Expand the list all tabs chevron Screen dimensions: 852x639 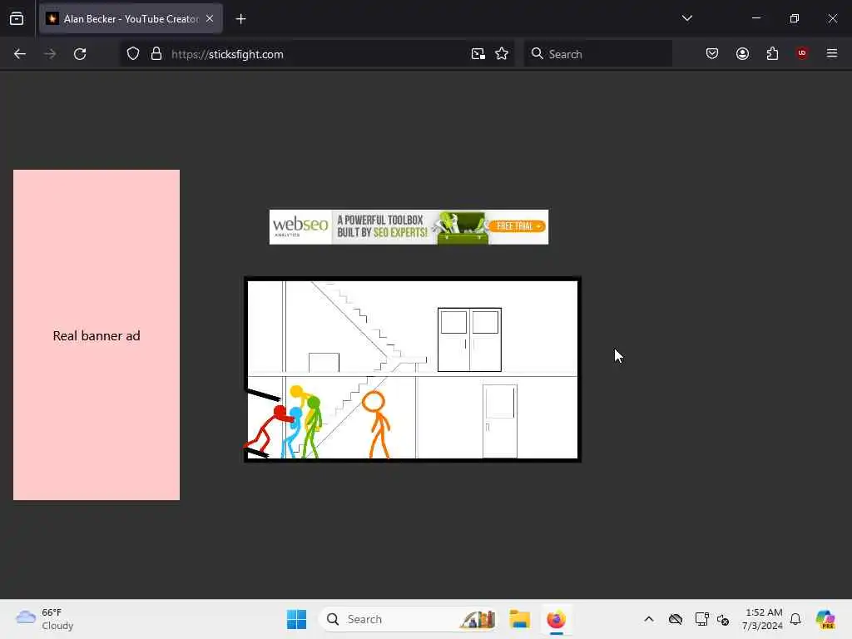click(686, 18)
